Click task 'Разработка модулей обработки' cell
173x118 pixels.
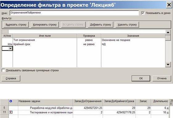45,108
